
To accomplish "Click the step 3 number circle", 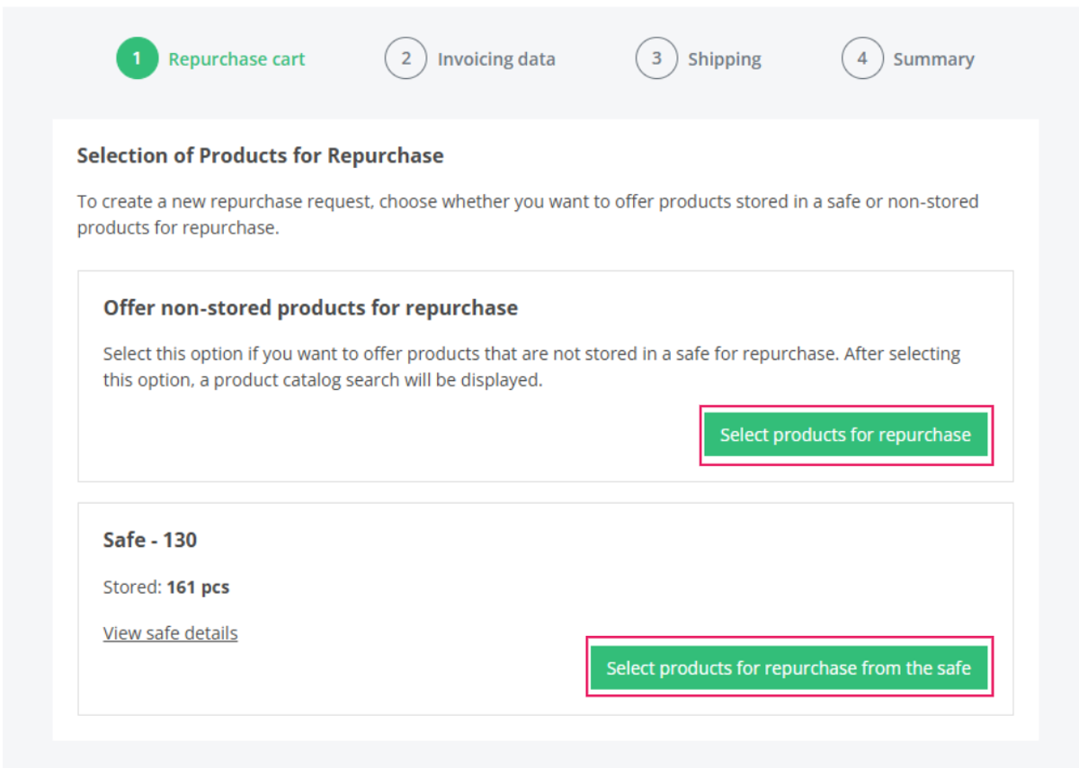I will tap(656, 58).
